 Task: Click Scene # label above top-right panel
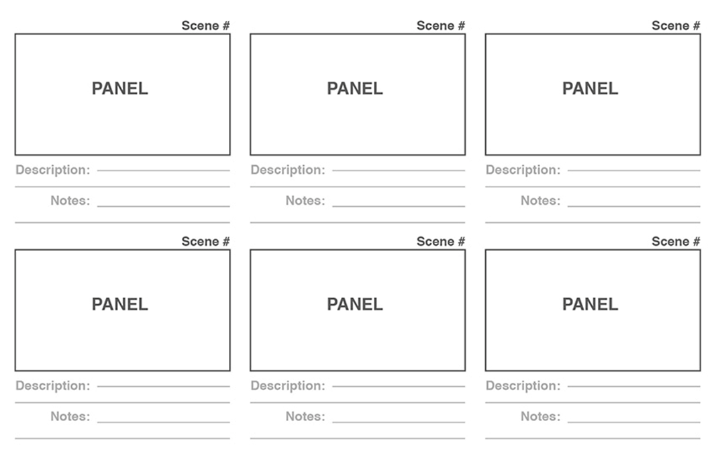coord(676,26)
